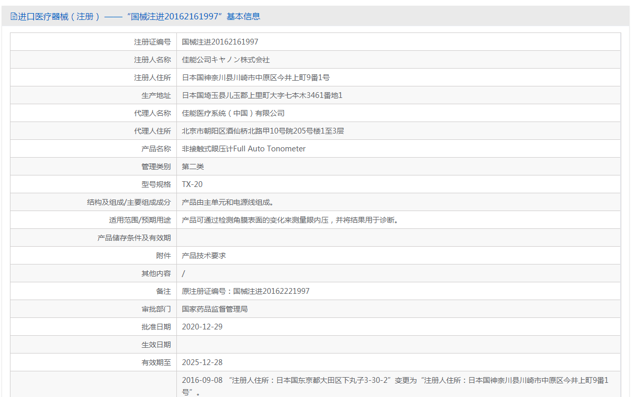Select registration number 国械注进20162161997 in the table
638x397 pixels.
[220, 42]
